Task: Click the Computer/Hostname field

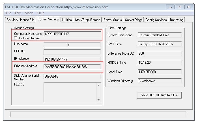Action: pyautogui.click(x=72, y=34)
